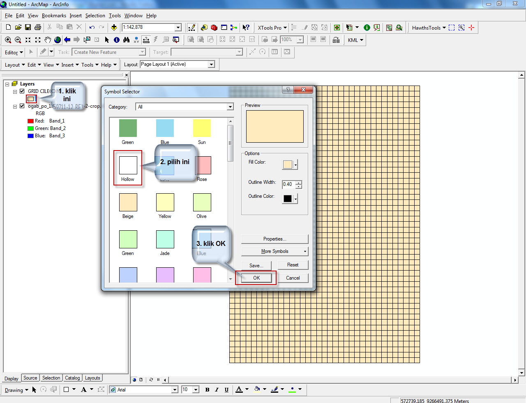Open the Category dropdown in Symbol Selector
The height and width of the screenshot is (403, 526).
pyautogui.click(x=230, y=107)
